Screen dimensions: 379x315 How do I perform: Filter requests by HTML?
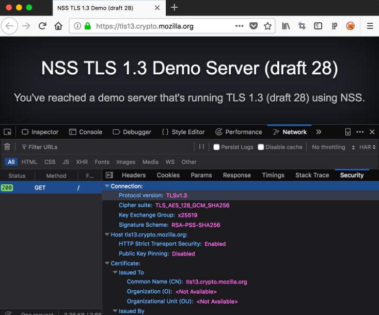click(x=29, y=162)
